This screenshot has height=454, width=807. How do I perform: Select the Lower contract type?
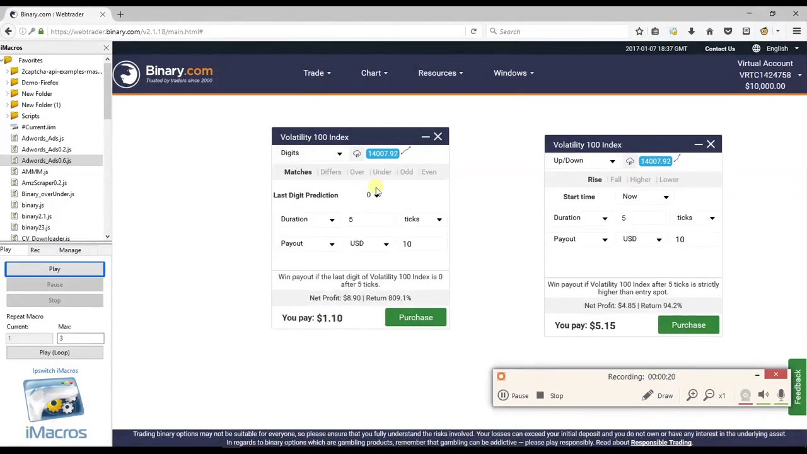[x=669, y=180]
